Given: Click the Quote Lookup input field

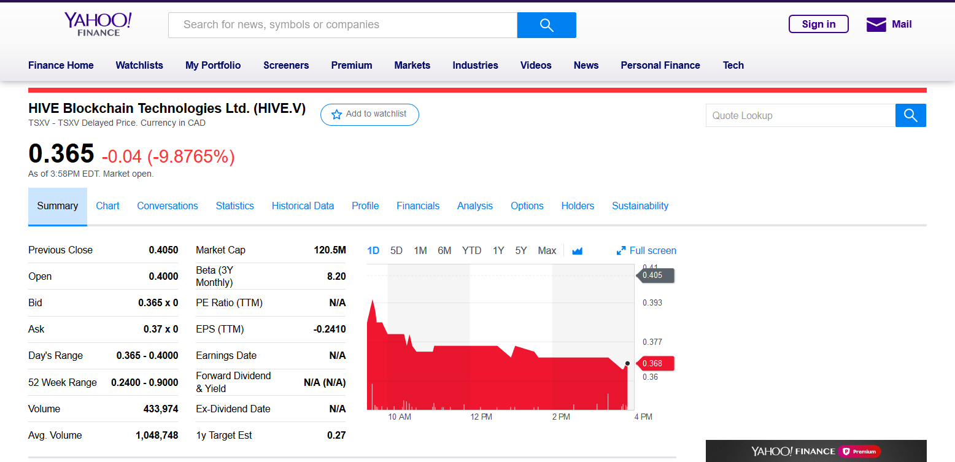Looking at the screenshot, I should click(800, 115).
